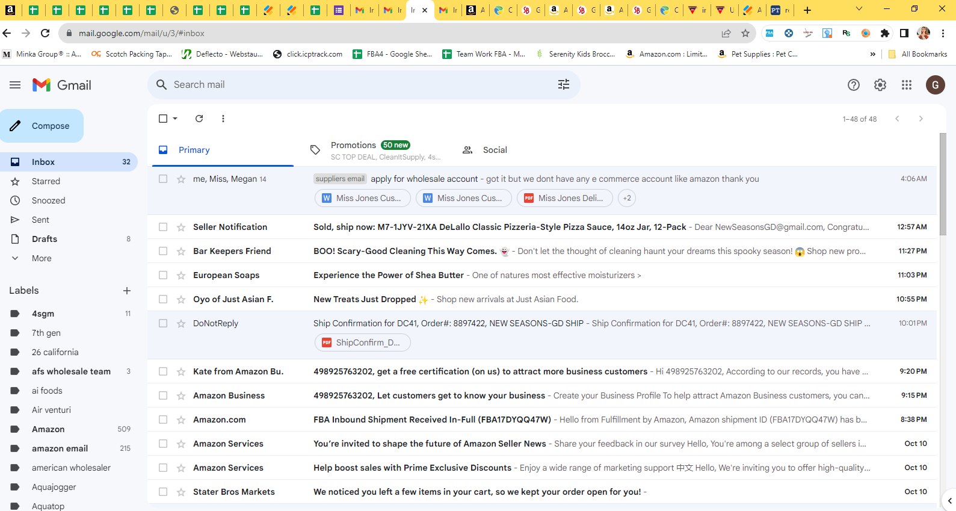Open Chrome extensions puzzle icon
Viewport: 956px width, 511px height.
(885, 33)
